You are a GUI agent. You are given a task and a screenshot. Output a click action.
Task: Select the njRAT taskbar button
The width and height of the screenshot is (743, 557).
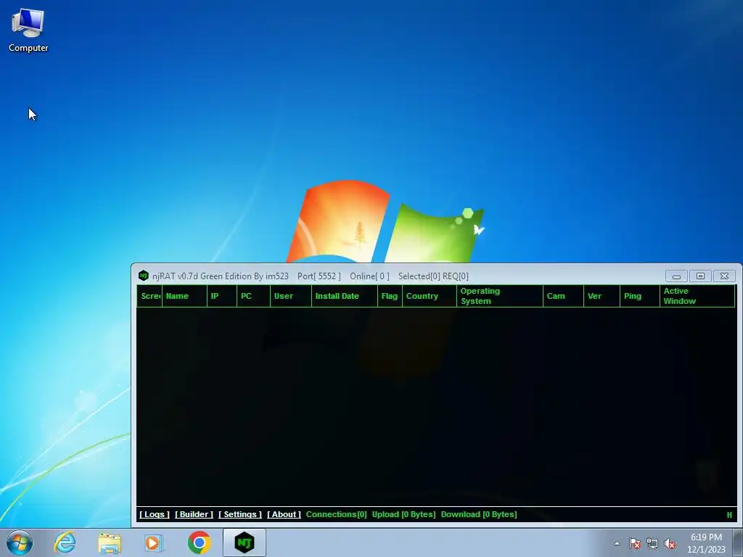tap(245, 542)
